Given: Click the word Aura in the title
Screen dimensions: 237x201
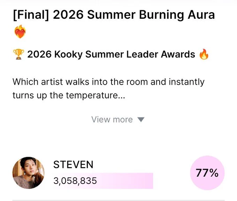Looking at the screenshot, I should click(x=201, y=15).
